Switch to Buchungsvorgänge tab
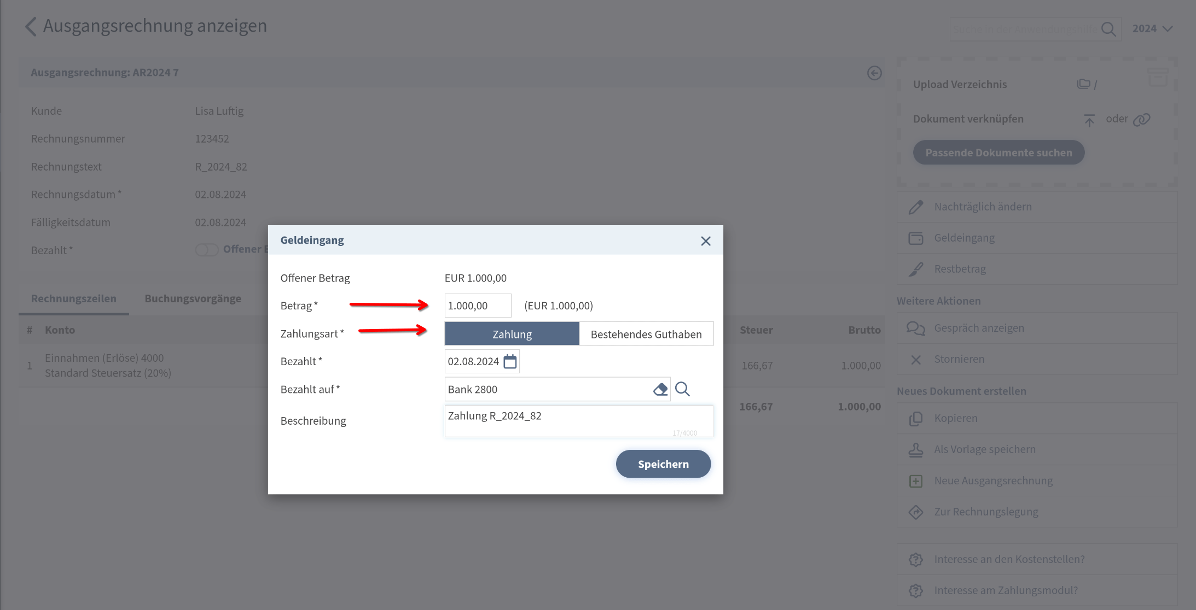Image resolution: width=1196 pixels, height=610 pixels. pos(193,298)
